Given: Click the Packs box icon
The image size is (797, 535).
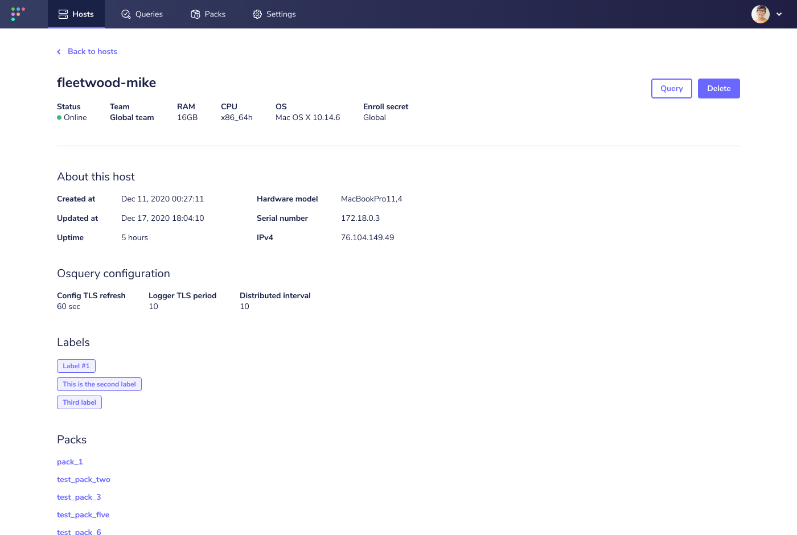Looking at the screenshot, I should click(195, 14).
